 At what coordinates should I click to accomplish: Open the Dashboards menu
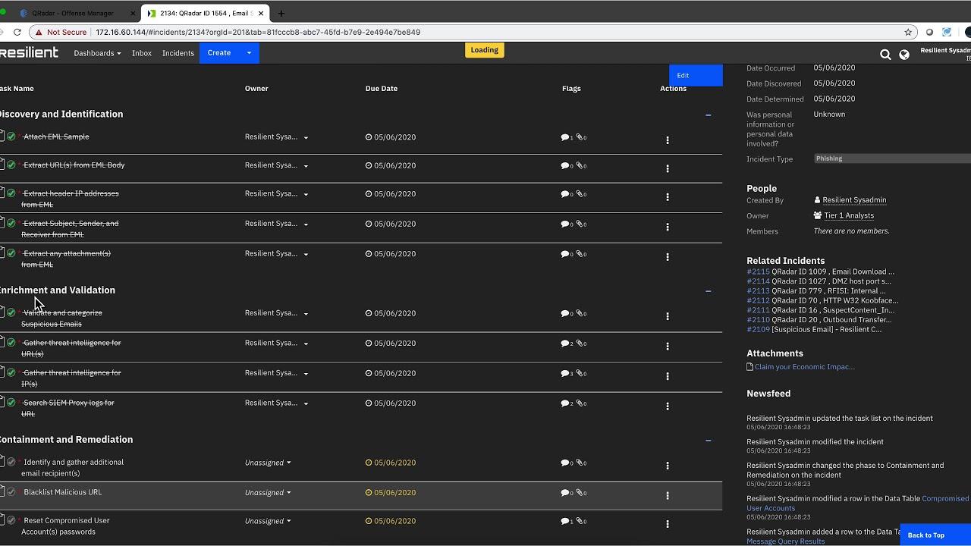pyautogui.click(x=97, y=53)
